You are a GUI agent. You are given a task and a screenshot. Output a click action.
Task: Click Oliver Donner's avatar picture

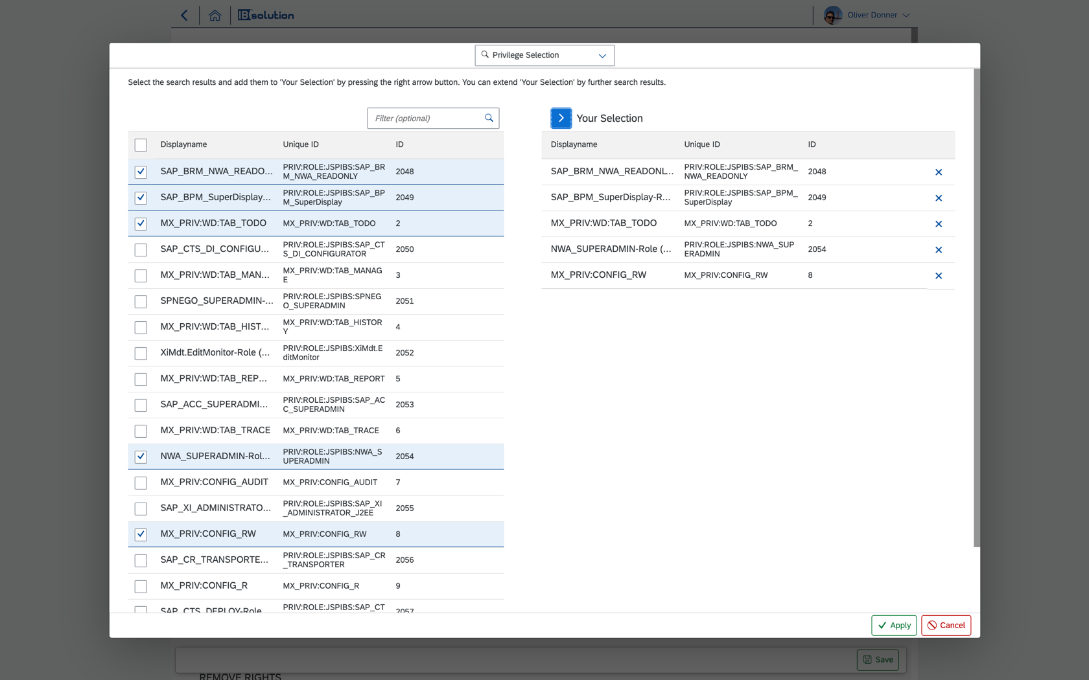point(832,15)
